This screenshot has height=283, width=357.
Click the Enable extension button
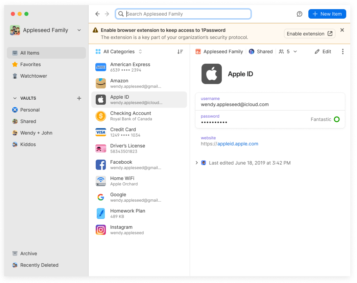coord(309,34)
